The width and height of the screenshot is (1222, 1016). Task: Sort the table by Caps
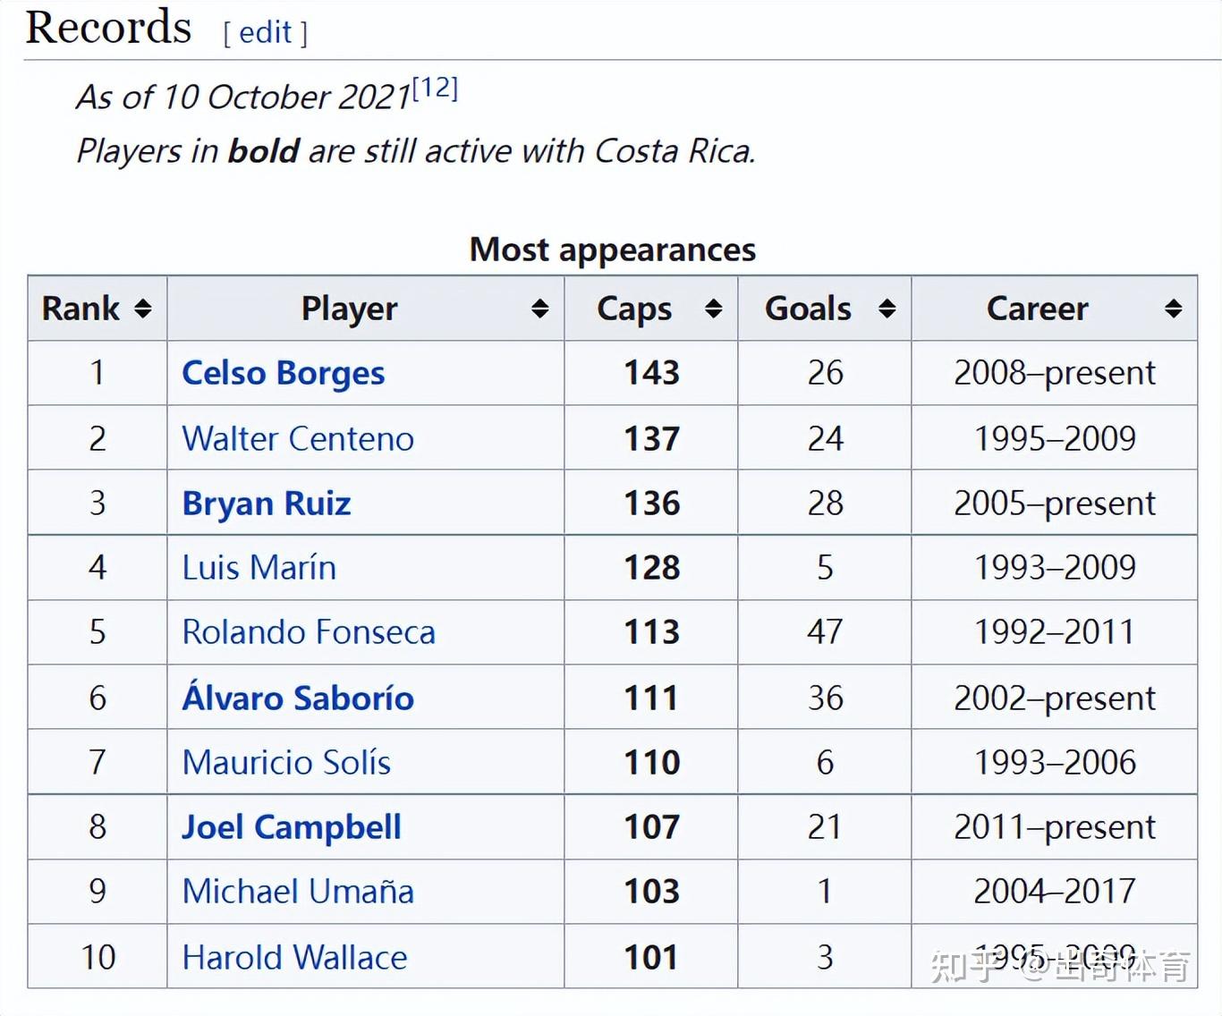click(713, 309)
